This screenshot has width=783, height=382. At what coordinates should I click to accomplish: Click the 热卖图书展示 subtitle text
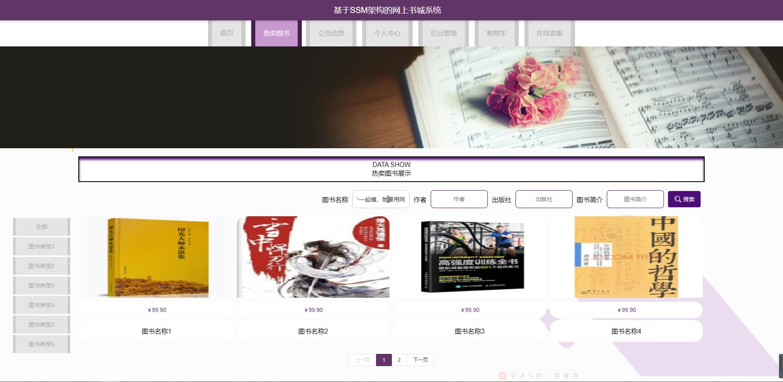[x=391, y=173]
